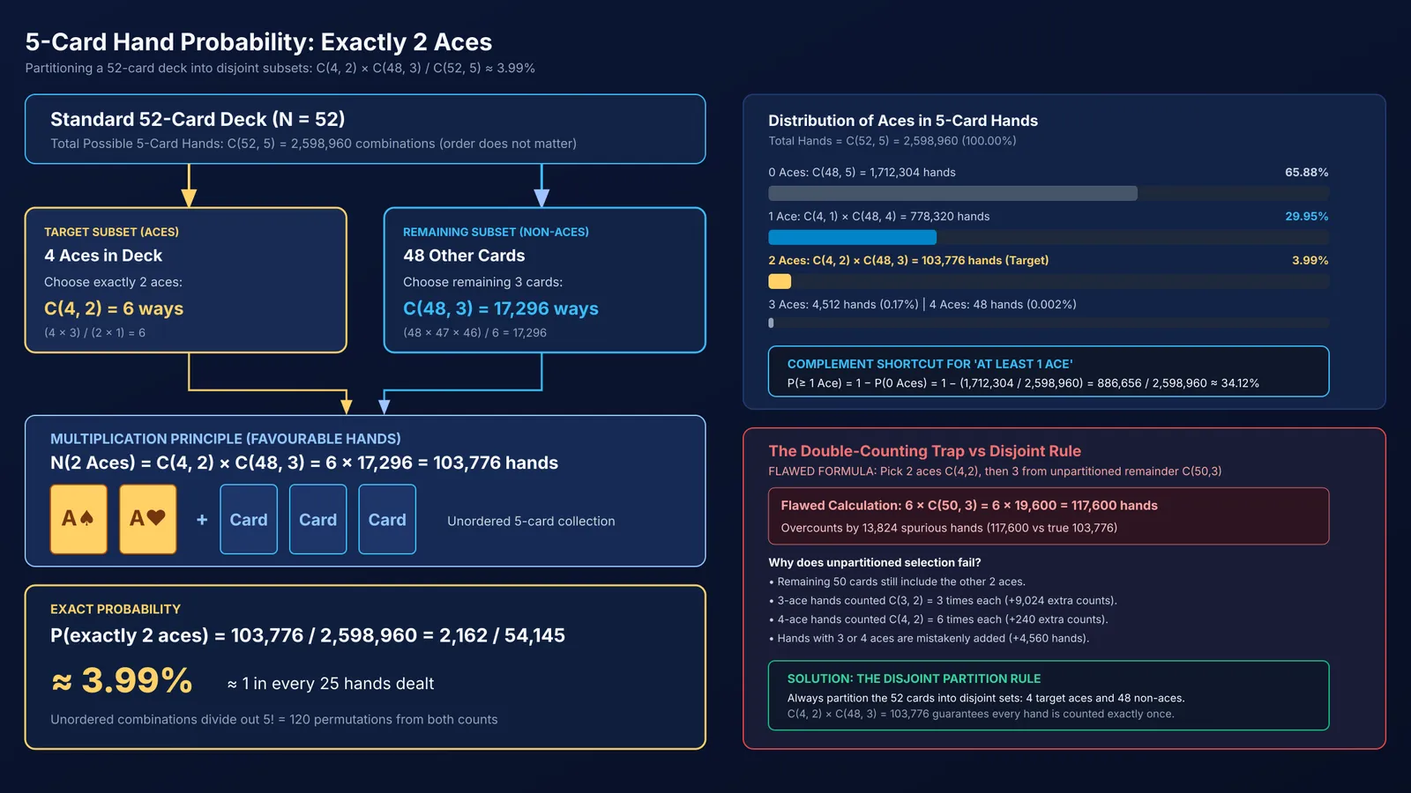
Task: Click 'MULTIPLICATION PRINCIPLE (FAVOURABLE HANDS)' label
Action: [x=225, y=439]
